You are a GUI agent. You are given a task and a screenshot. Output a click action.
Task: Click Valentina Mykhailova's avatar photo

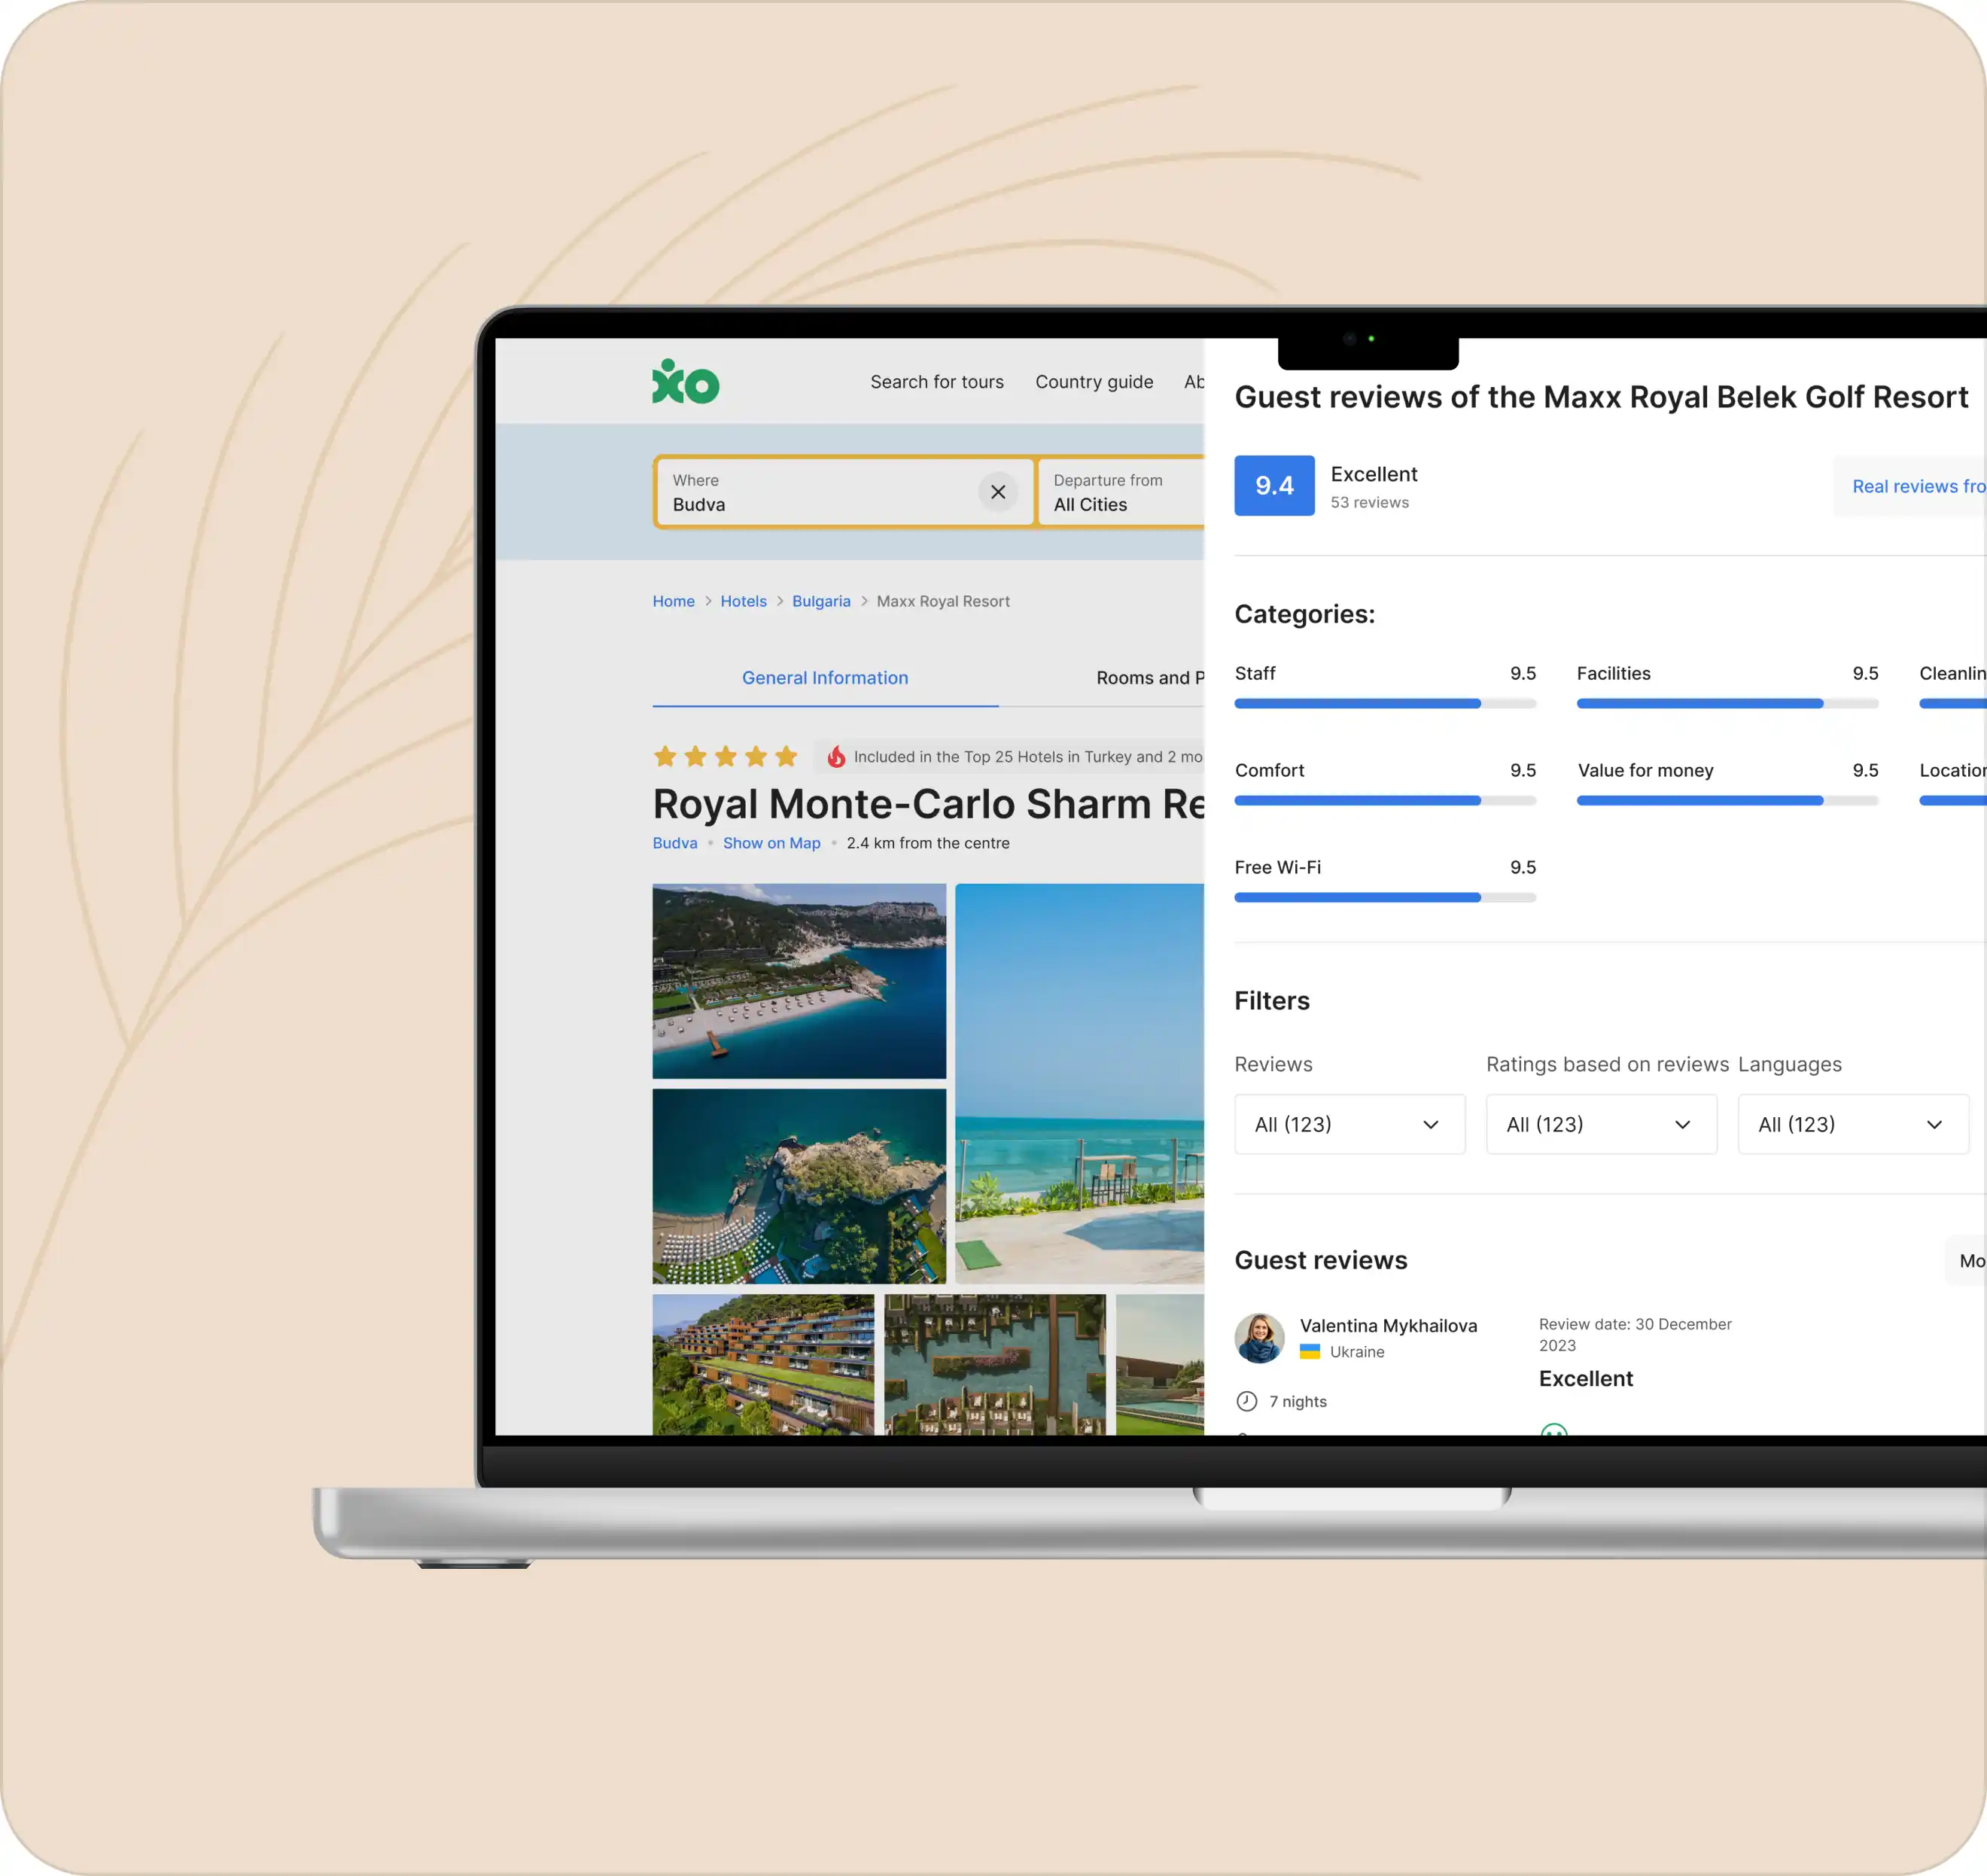[1259, 1338]
